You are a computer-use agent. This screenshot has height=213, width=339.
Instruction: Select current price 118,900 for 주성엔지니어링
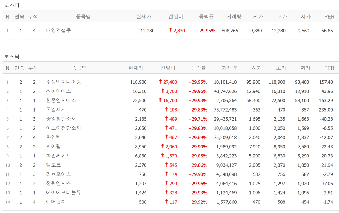[x=138, y=82]
